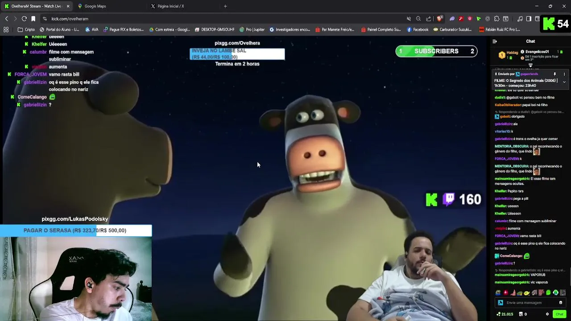Open the pinned message three-dot menu
Image resolution: width=571 pixels, height=321 pixels.
564,74
